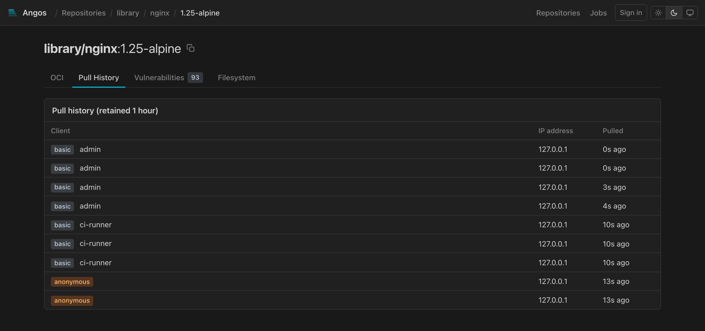The height and width of the screenshot is (331, 705).
Task: Click the basic badge in the 4s ago row
Action: click(x=62, y=206)
